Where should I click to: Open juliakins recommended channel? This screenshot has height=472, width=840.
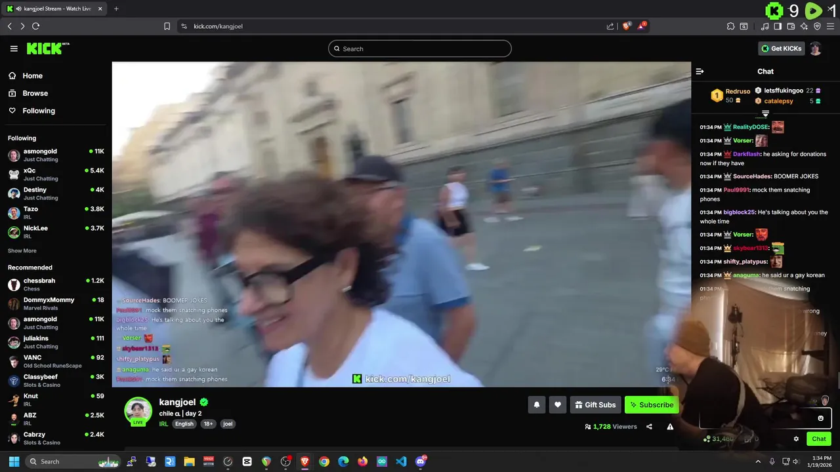[56, 342]
